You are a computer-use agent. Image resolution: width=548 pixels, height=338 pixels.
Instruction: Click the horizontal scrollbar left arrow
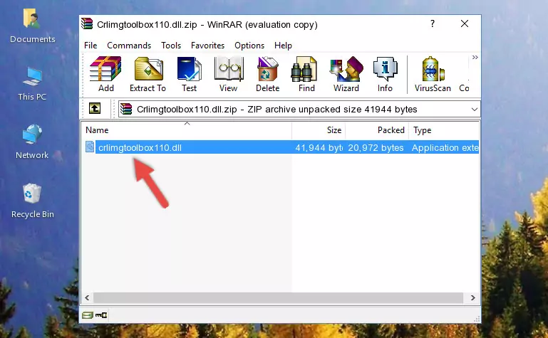point(88,298)
